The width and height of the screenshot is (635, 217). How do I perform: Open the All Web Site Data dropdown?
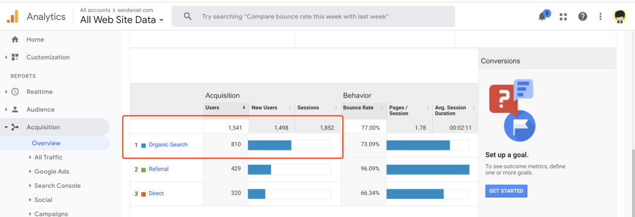point(122,20)
